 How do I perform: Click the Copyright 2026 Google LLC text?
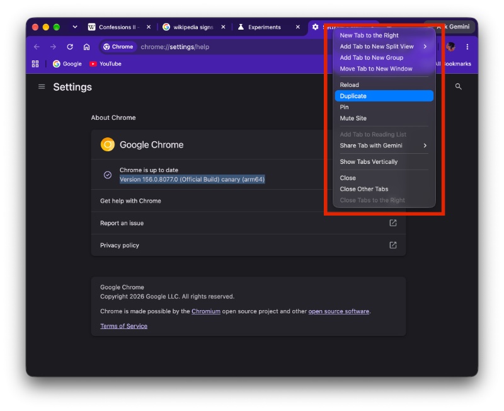167,296
